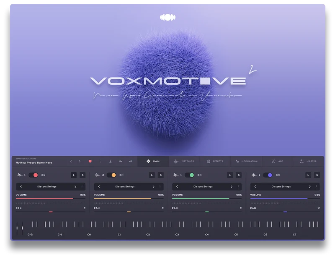Select previous sound on the red layer
The image size is (335, 256).
coord(21,187)
